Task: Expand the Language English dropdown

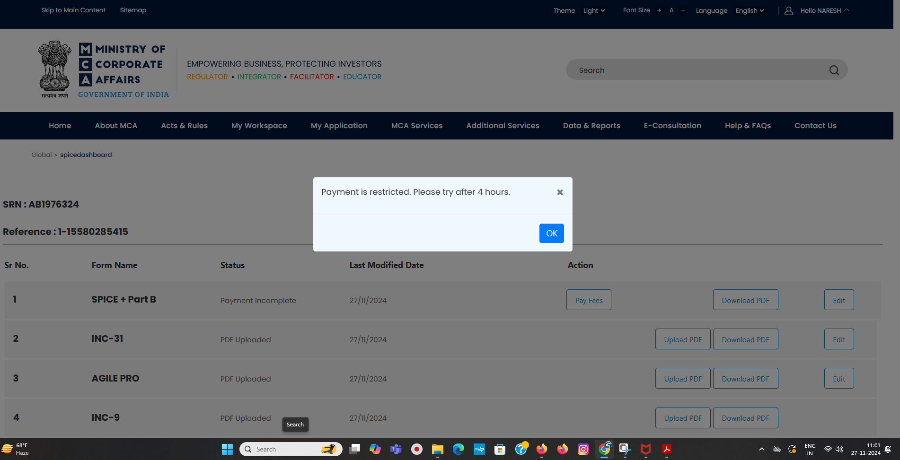Action: (x=750, y=11)
